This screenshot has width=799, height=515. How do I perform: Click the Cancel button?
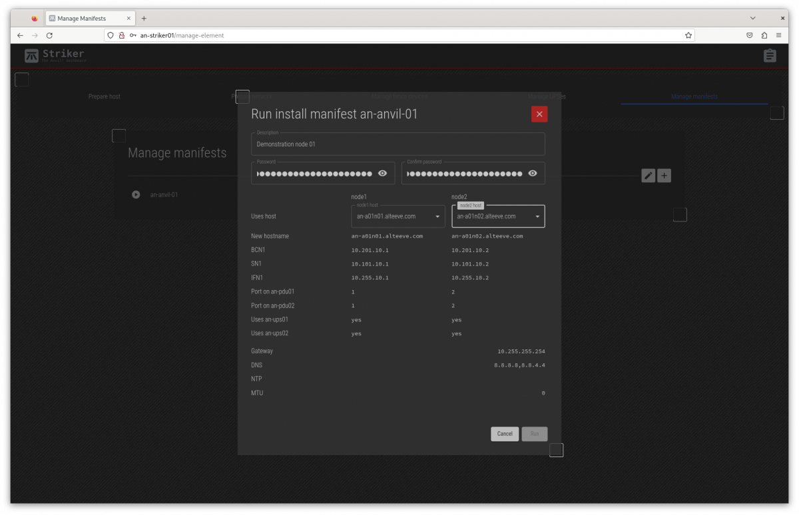505,434
